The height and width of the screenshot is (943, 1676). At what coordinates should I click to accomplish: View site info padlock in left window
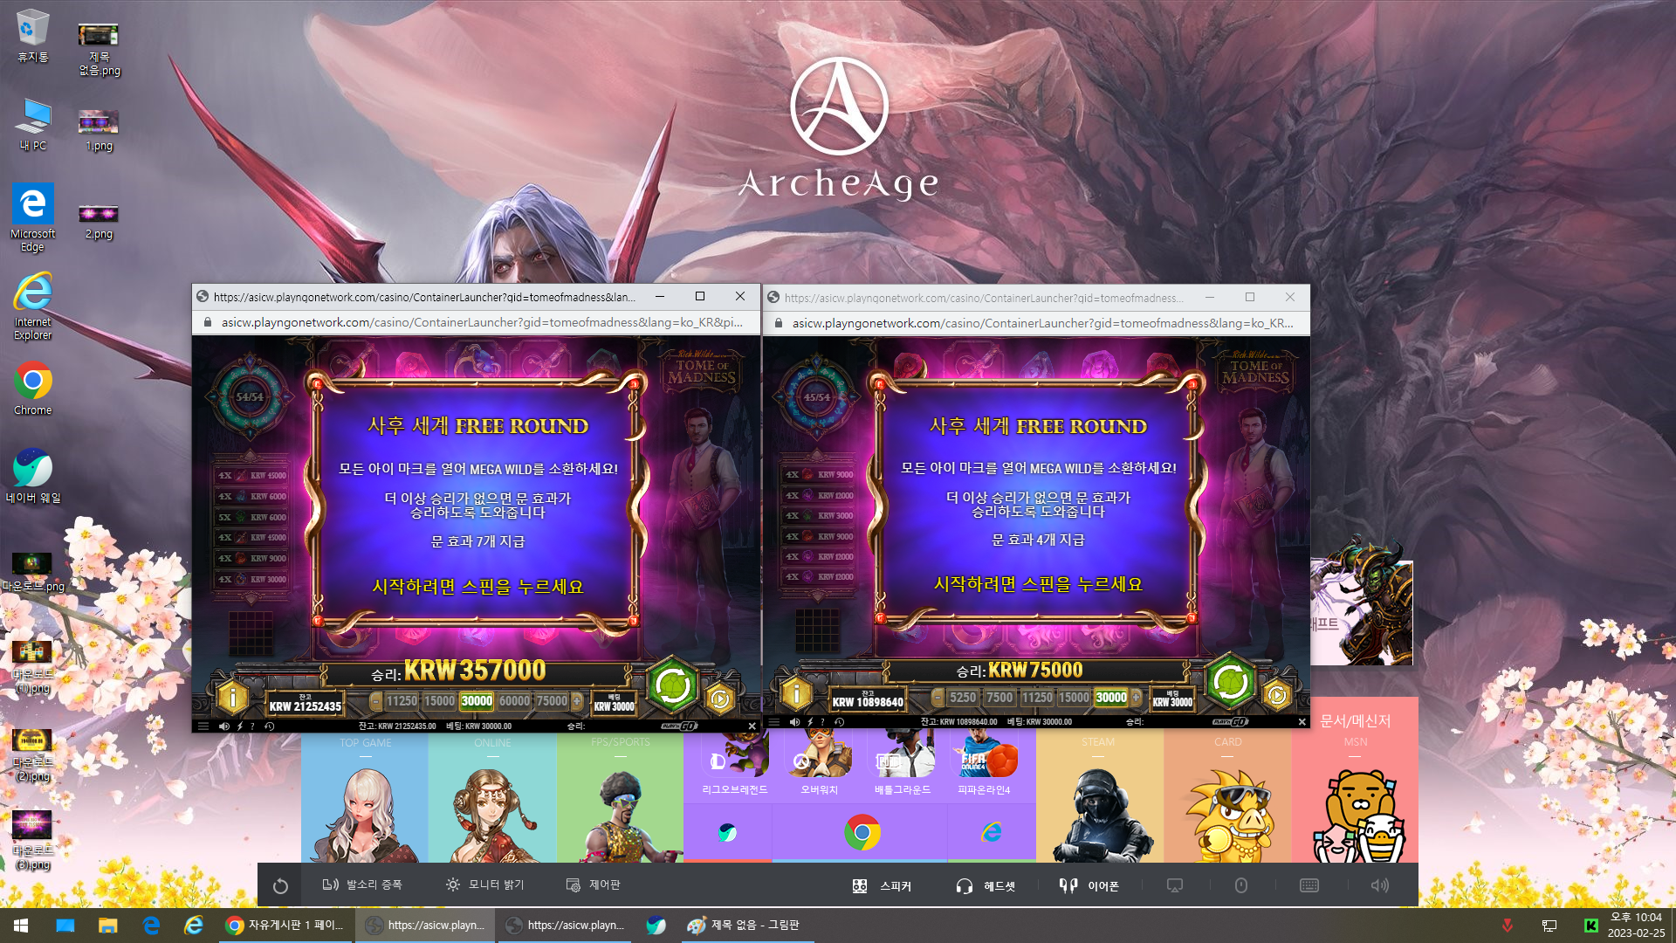[x=207, y=322]
